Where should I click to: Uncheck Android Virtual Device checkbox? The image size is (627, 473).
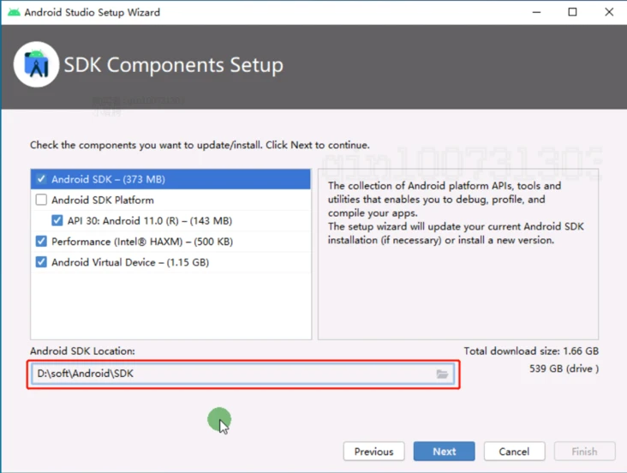[x=41, y=262]
